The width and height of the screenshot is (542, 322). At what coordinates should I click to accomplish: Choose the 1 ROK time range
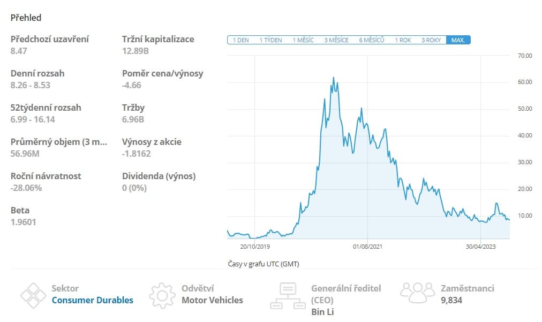coord(403,40)
